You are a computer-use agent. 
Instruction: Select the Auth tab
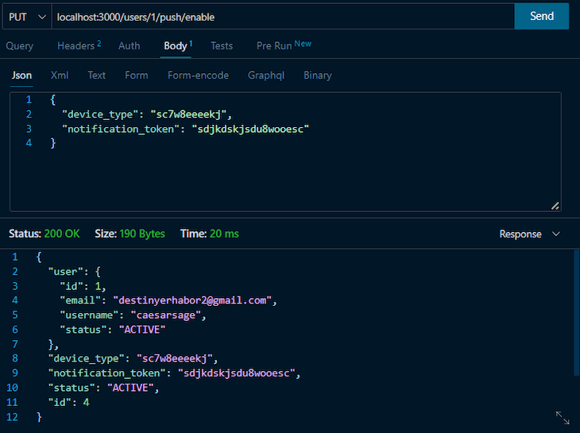(129, 46)
